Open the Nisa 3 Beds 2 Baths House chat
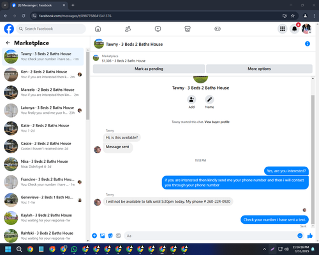The height and width of the screenshot is (255, 319). (x=43, y=164)
